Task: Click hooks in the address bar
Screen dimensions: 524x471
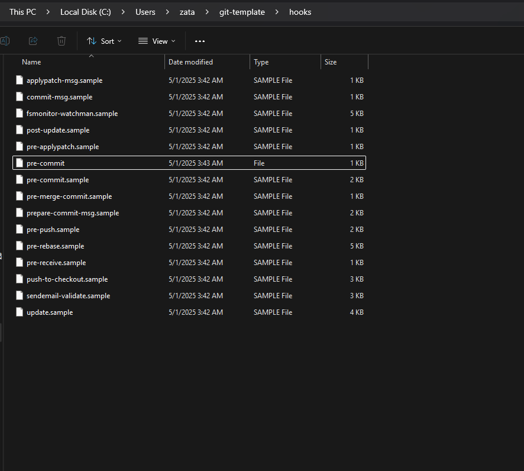Action: coord(300,12)
